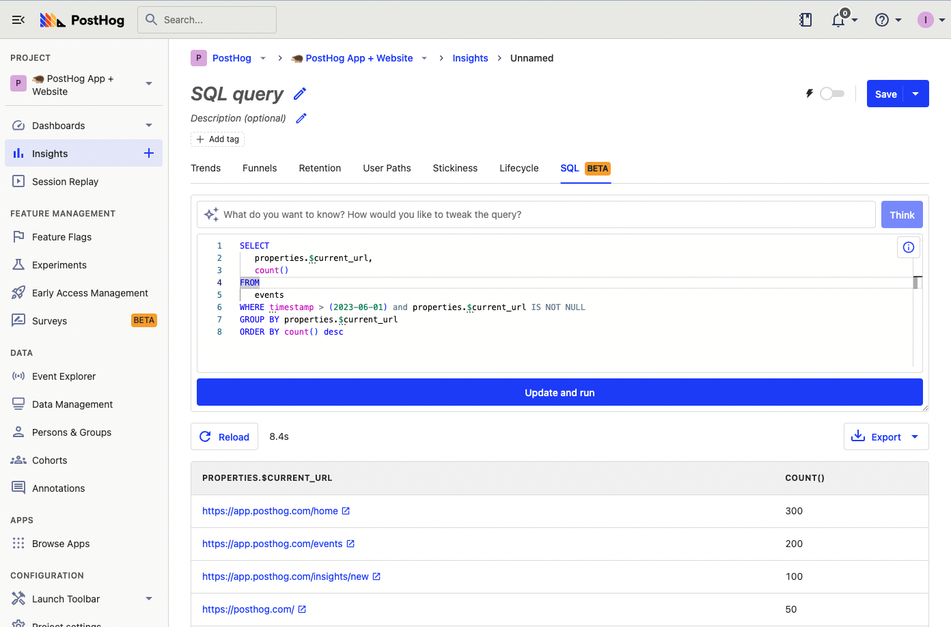Open the SQL editor info tooltip
The image size is (951, 627).
click(908, 247)
